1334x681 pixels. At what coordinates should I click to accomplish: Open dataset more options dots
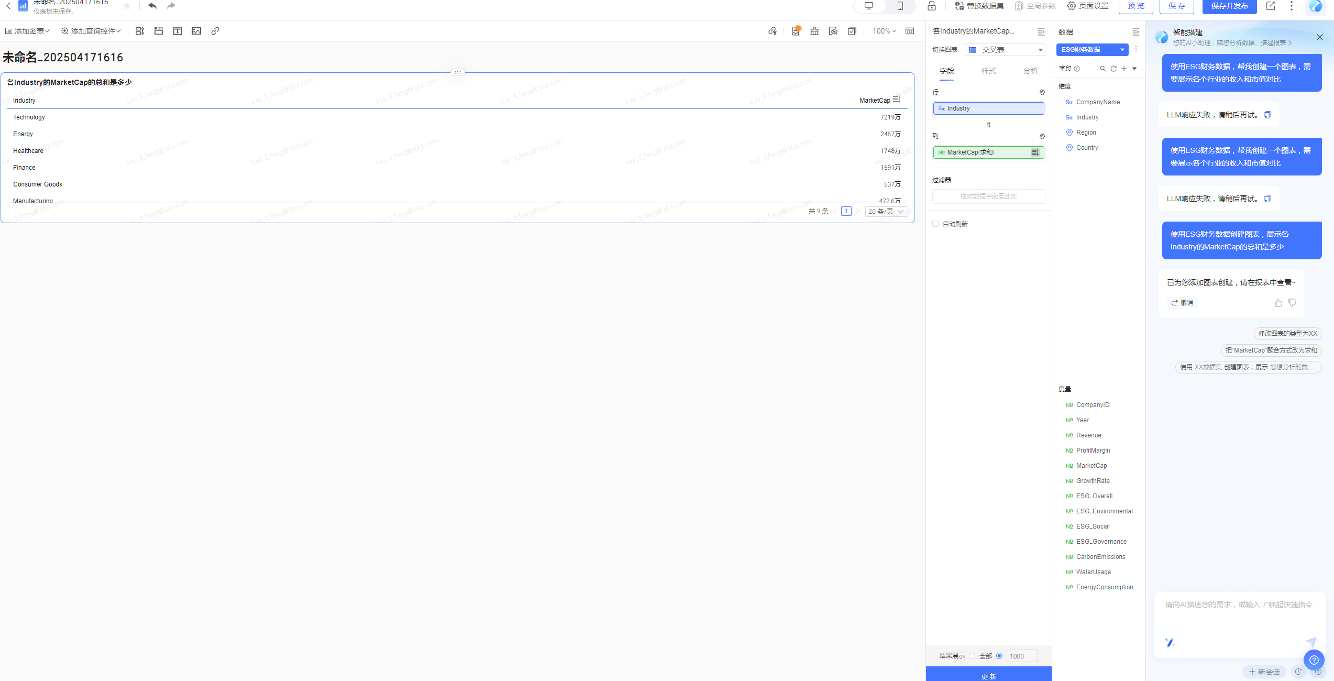(1136, 49)
